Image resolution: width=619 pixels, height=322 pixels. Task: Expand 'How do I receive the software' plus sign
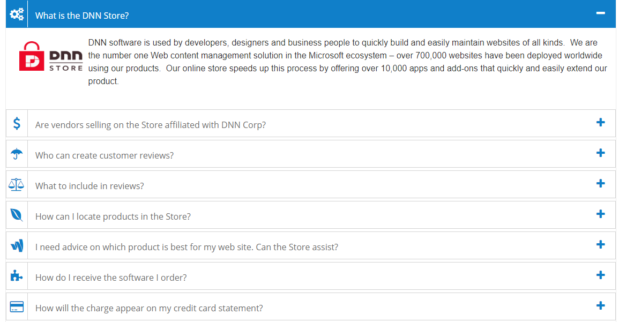tap(600, 275)
